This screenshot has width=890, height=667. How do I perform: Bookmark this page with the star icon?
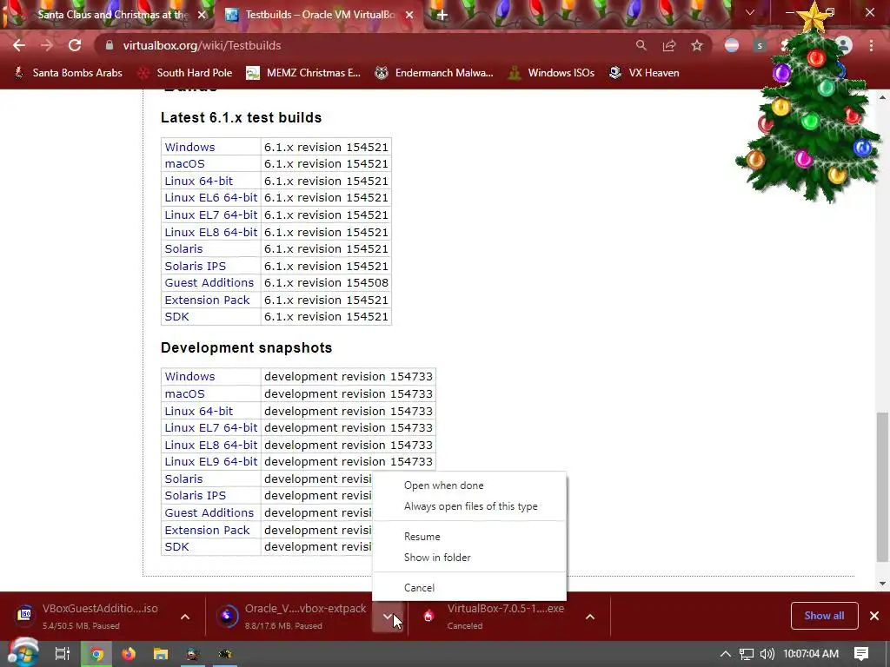point(697,45)
